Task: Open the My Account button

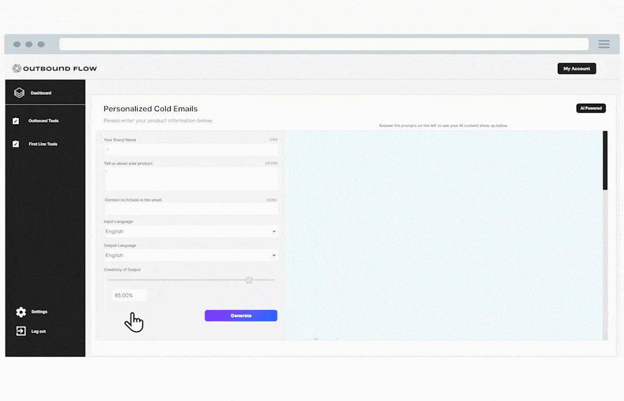Action: coord(576,69)
